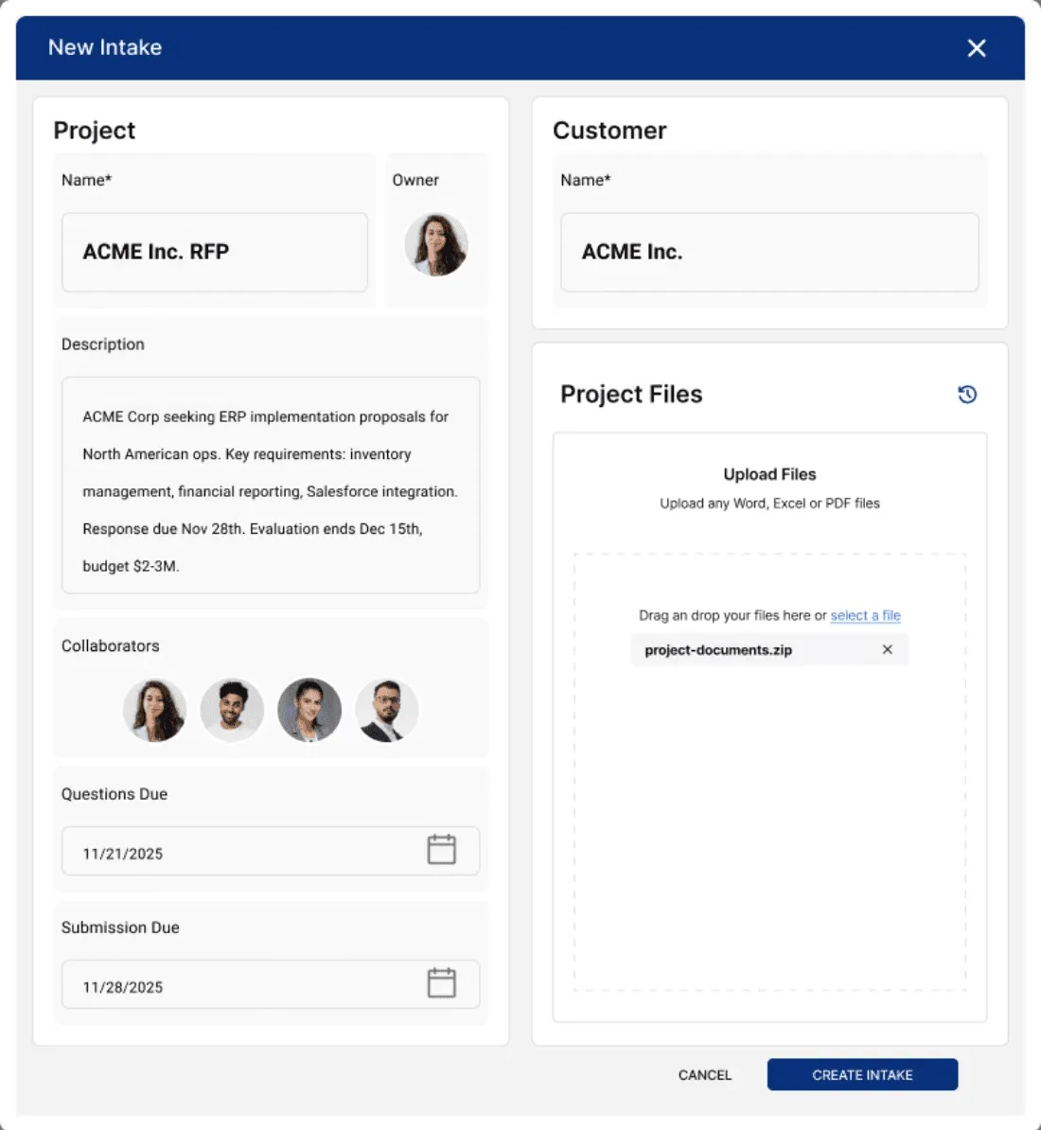Screen dimensions: 1041x1130
Task: Click into the Description text area
Action: point(271,485)
